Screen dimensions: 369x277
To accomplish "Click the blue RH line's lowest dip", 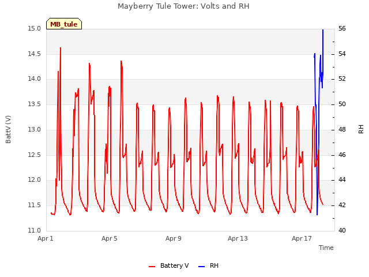I will coord(317,214).
